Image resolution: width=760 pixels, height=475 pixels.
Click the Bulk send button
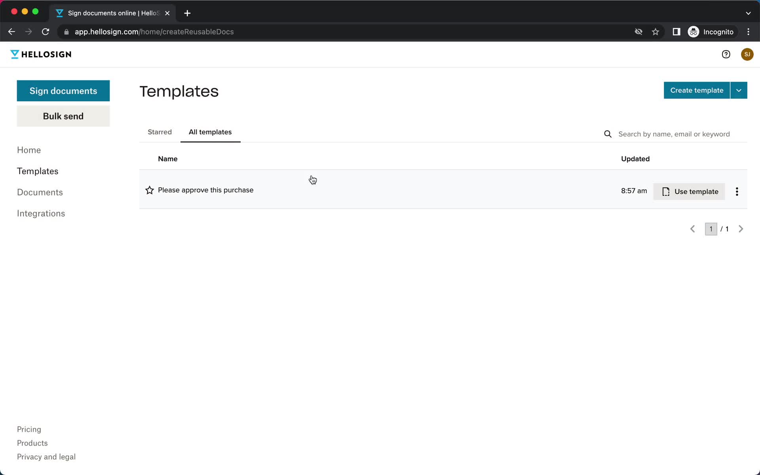(x=63, y=116)
